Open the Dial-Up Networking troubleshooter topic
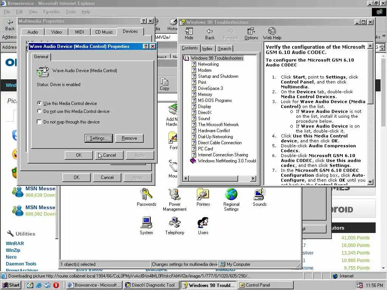This screenshot has height=290, width=387. 215,137
